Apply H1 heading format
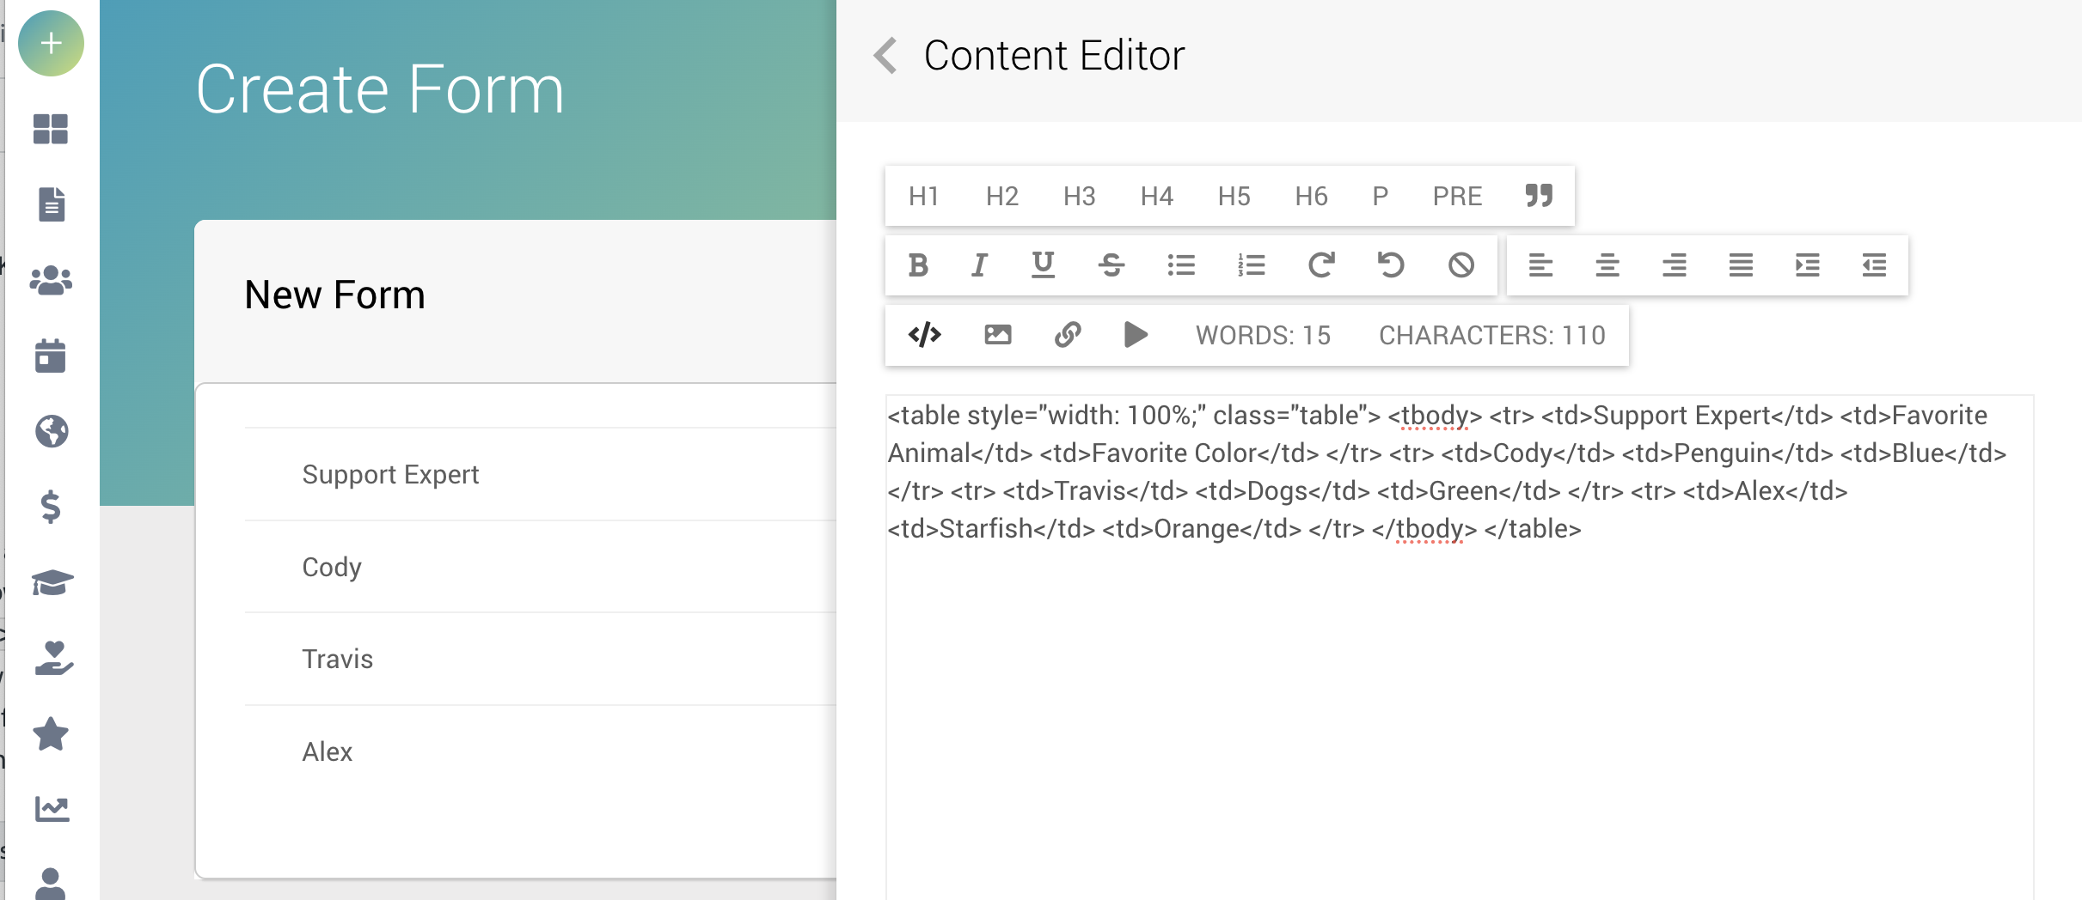Image resolution: width=2082 pixels, height=900 pixels. tap(924, 197)
